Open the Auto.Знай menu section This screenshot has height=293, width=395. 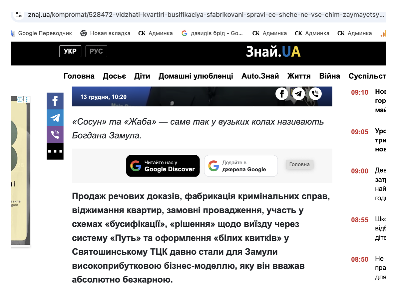(x=260, y=76)
